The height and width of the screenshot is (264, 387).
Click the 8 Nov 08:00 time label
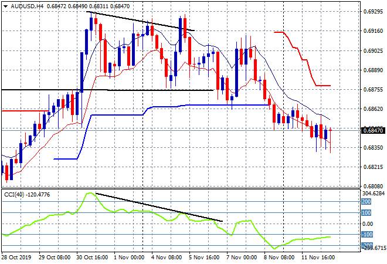coord(279,258)
